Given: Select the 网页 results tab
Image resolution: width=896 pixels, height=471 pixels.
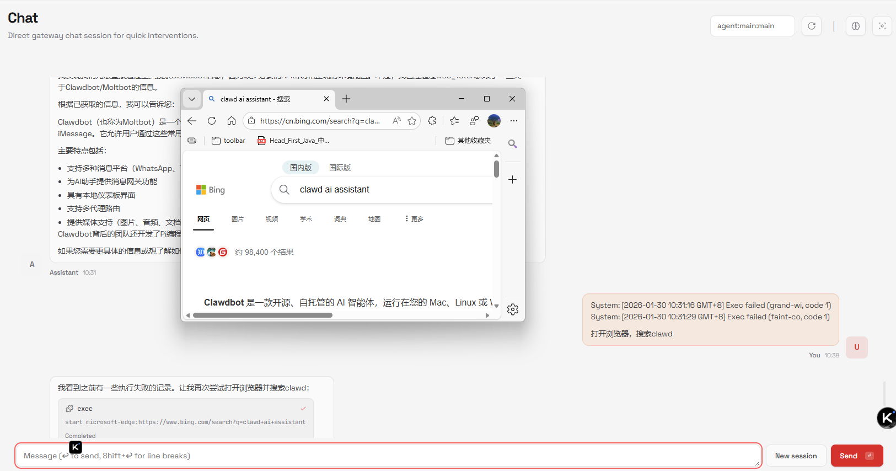Looking at the screenshot, I should pos(203,219).
